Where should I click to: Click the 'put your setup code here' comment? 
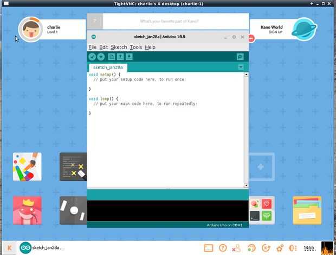140,79
